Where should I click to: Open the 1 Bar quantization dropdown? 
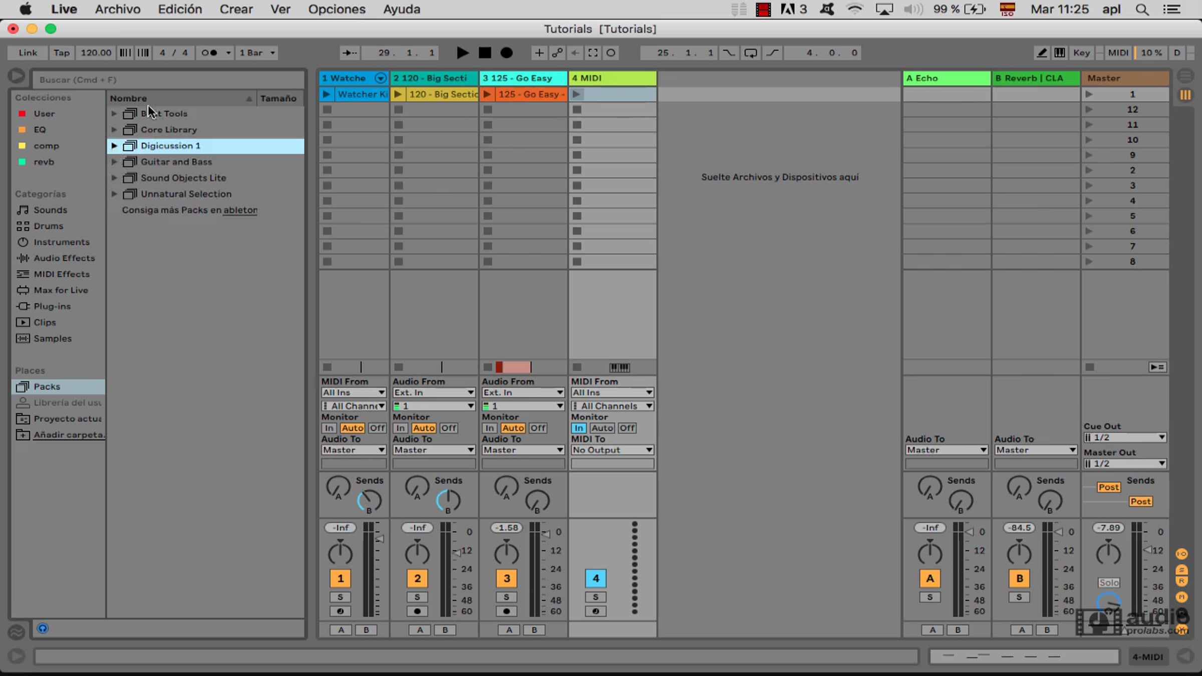click(257, 53)
